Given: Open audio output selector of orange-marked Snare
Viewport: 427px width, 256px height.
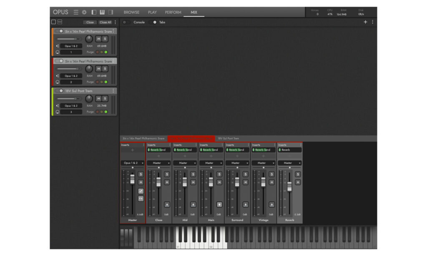Looking at the screenshot, I should click(x=71, y=46).
